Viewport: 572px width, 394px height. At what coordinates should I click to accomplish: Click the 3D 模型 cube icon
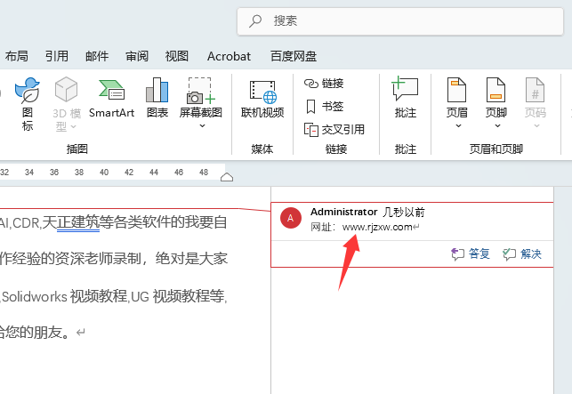point(66,89)
